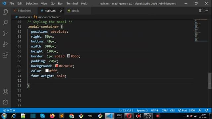The width and height of the screenshot is (212, 119).
Task: Open the command prompt taskbar icon
Action: click(x=119, y=116)
